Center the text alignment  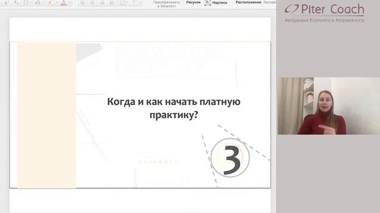tap(93, 2)
